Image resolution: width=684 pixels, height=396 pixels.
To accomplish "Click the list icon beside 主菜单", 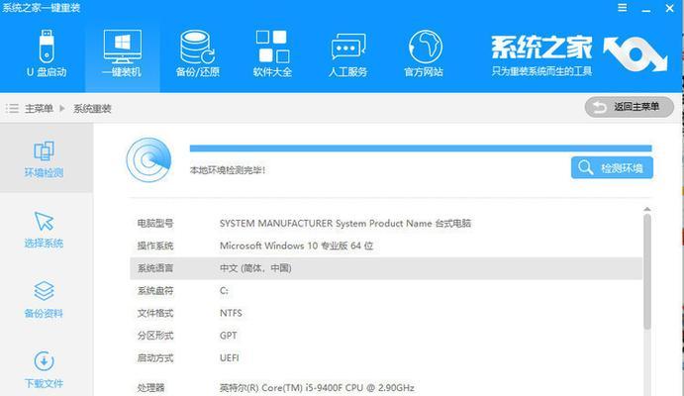I will [12, 108].
